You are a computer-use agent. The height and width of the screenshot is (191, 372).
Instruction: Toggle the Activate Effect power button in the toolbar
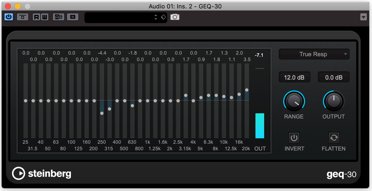[9, 17]
